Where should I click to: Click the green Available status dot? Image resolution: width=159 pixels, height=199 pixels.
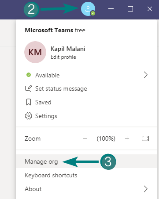29,75
